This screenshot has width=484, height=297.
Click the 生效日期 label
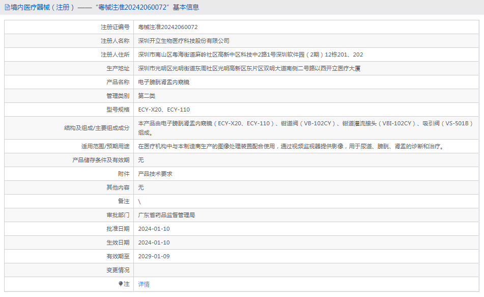coord(118,242)
